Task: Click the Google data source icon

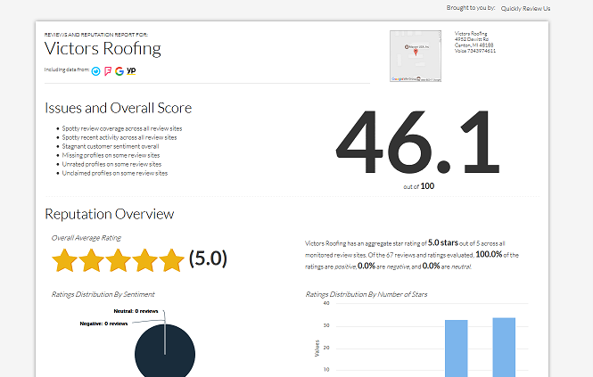Action: pyautogui.click(x=119, y=71)
